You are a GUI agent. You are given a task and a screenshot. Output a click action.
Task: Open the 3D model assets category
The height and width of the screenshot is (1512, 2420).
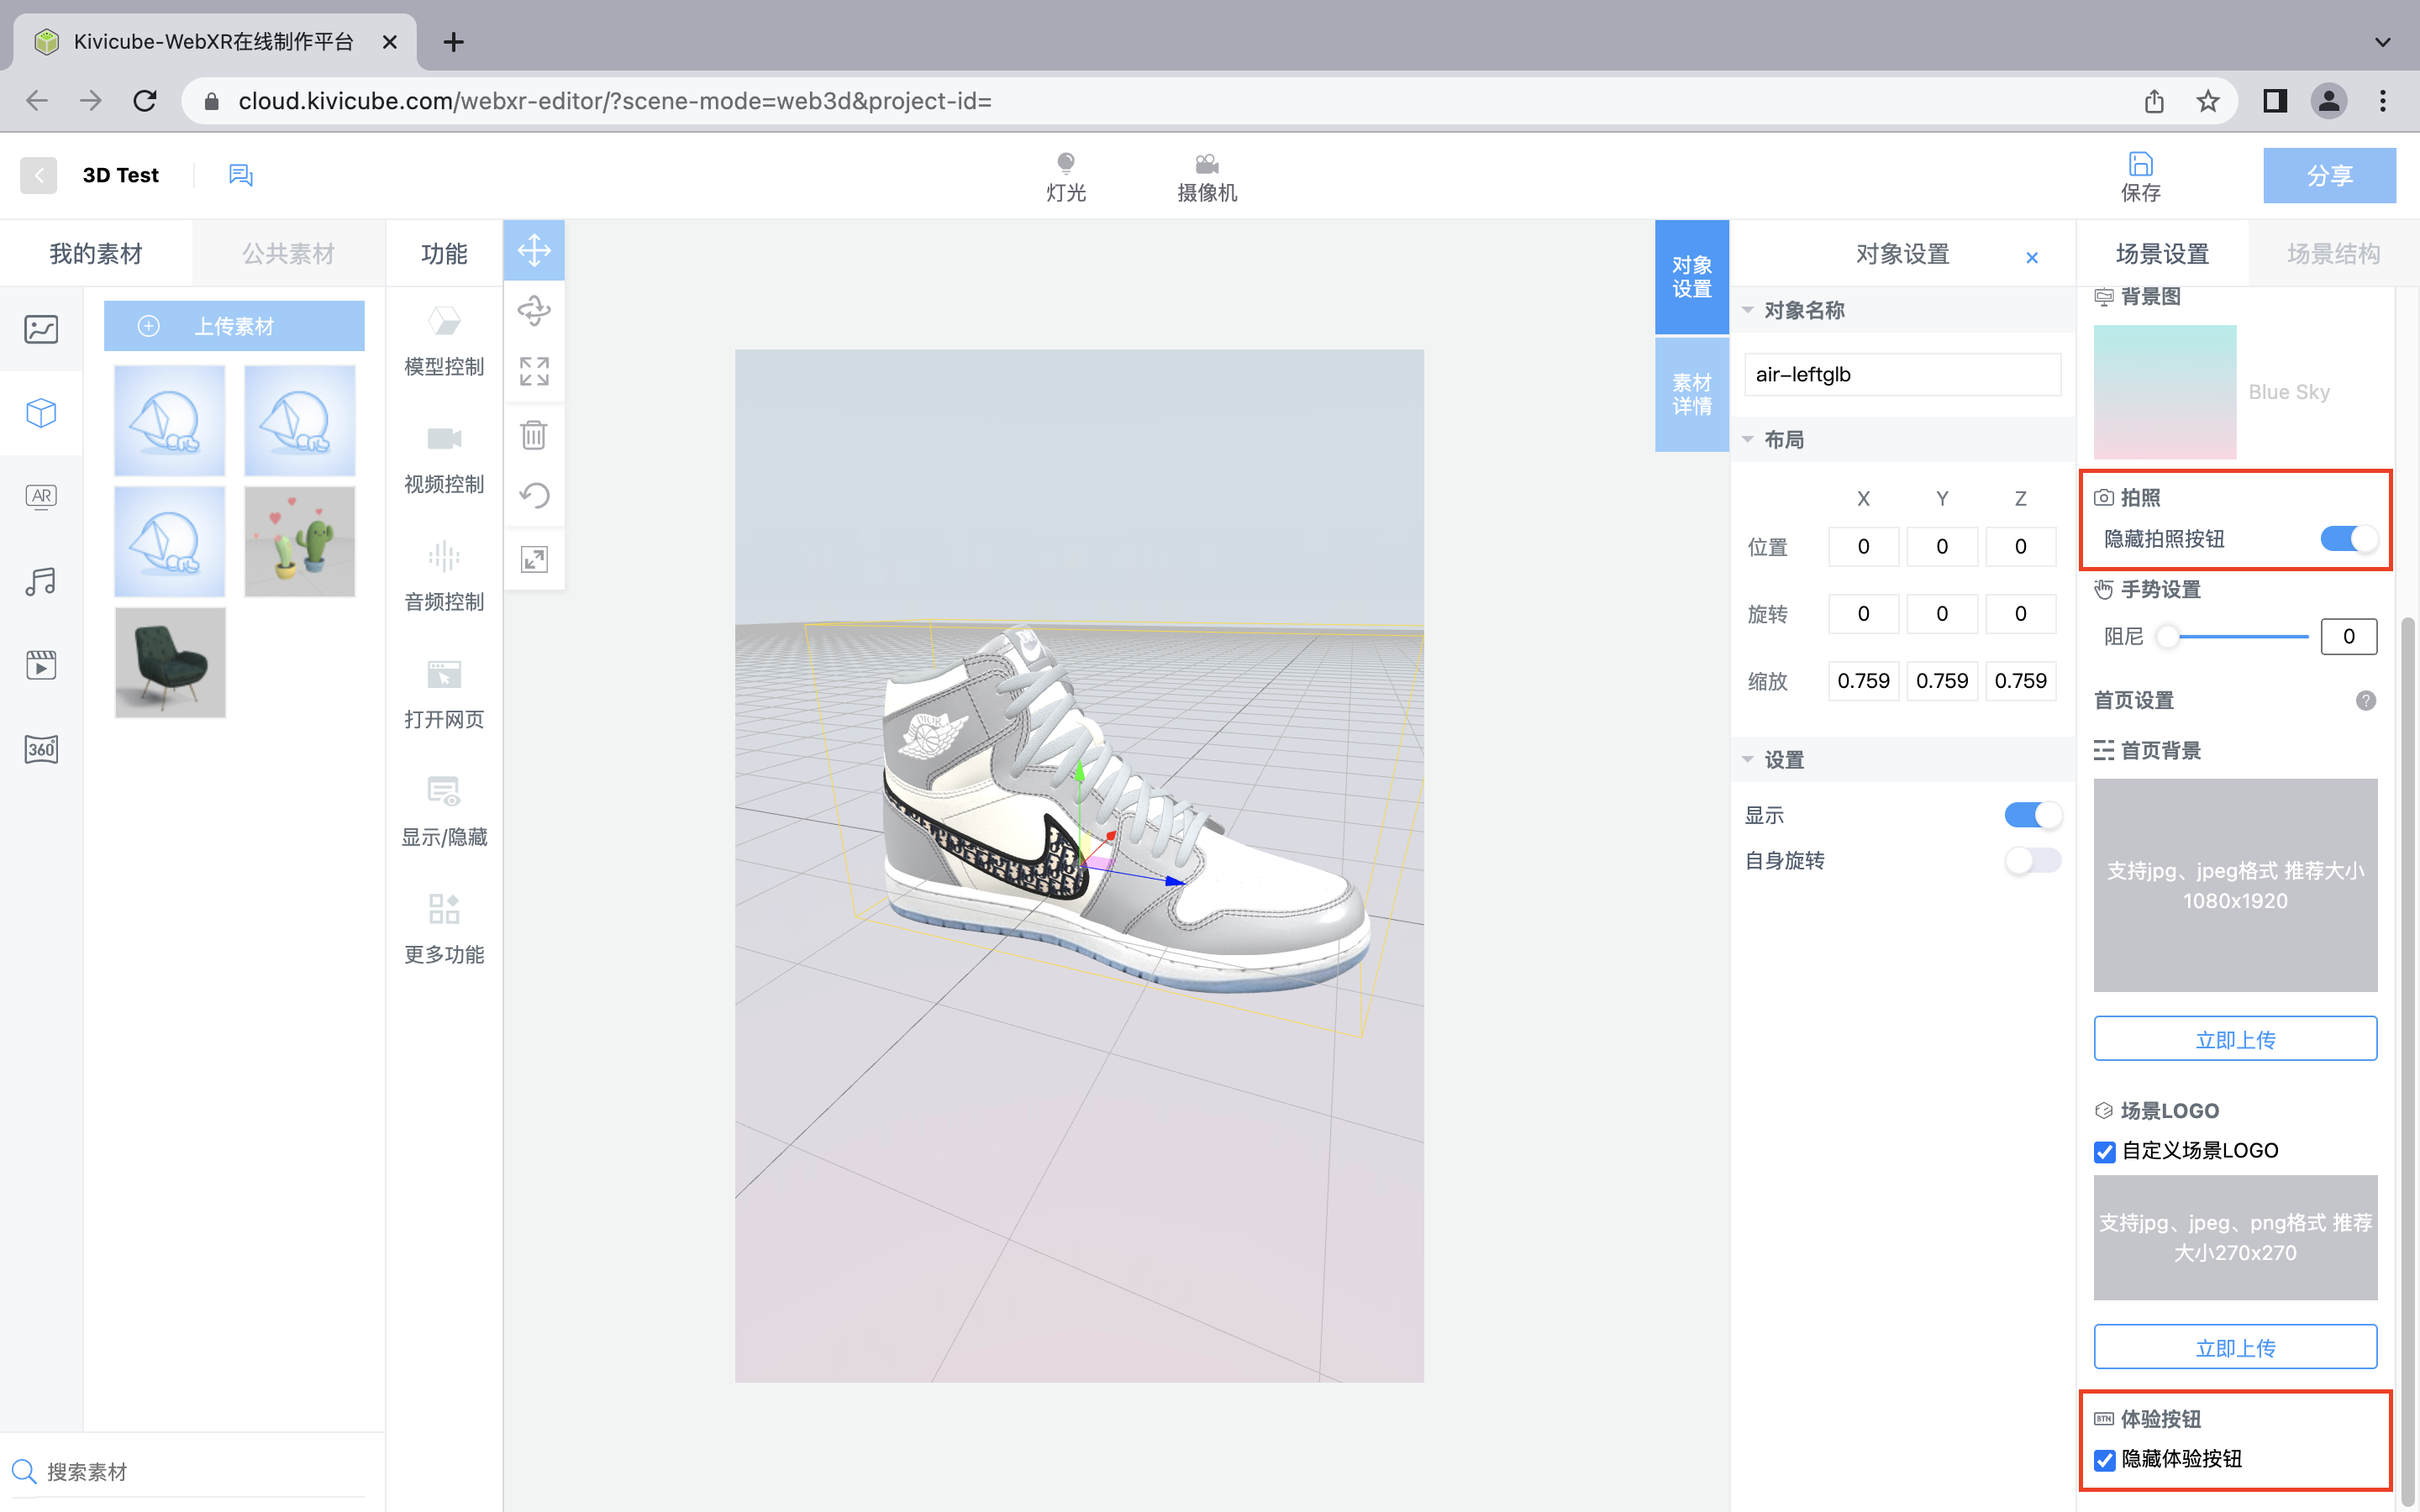[x=41, y=413]
